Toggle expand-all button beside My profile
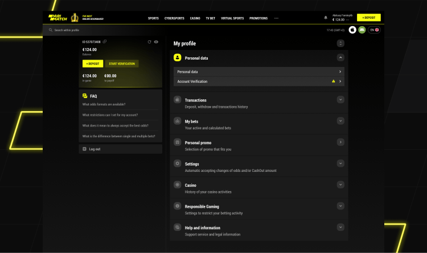Viewport: 427px width, 253px height. coord(340,43)
